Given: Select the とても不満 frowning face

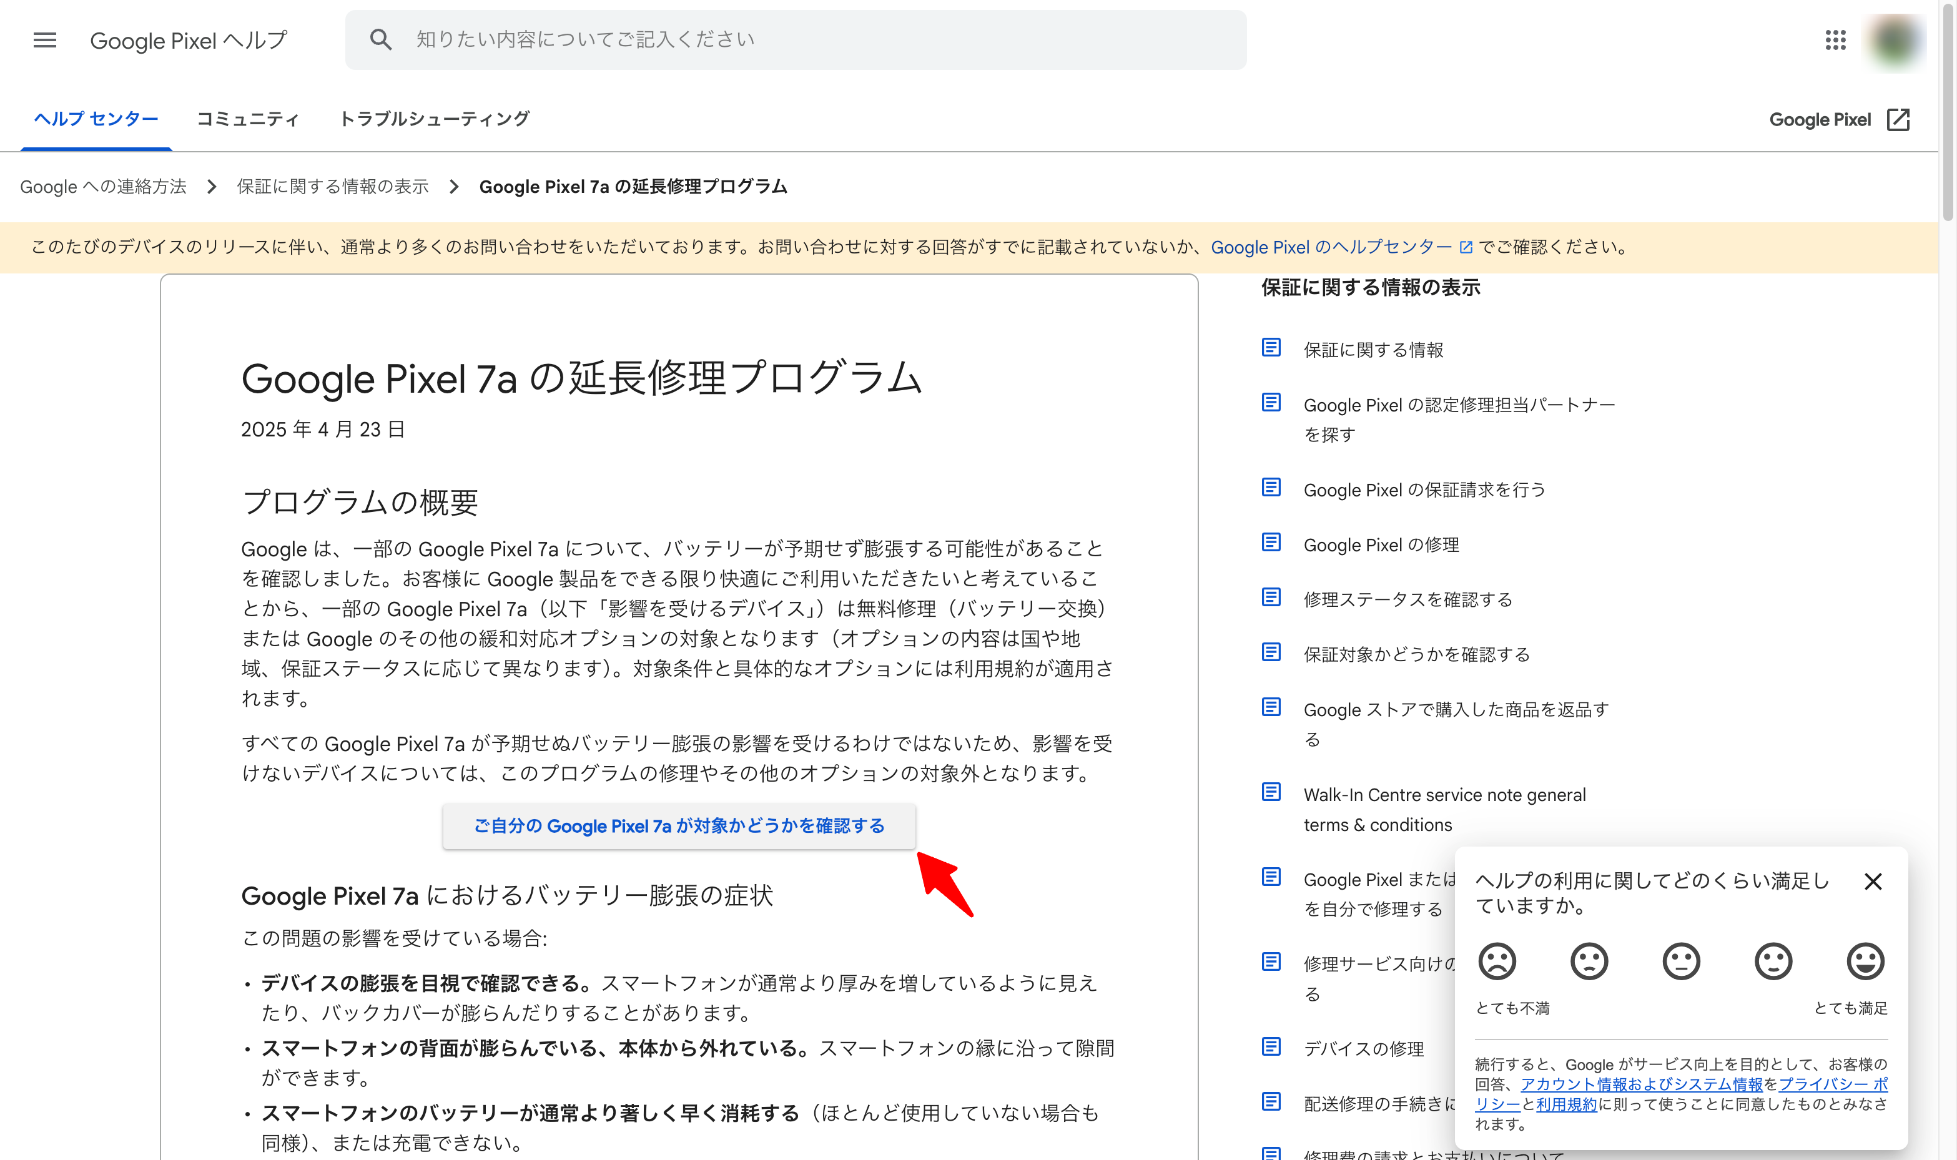Looking at the screenshot, I should click(1497, 961).
